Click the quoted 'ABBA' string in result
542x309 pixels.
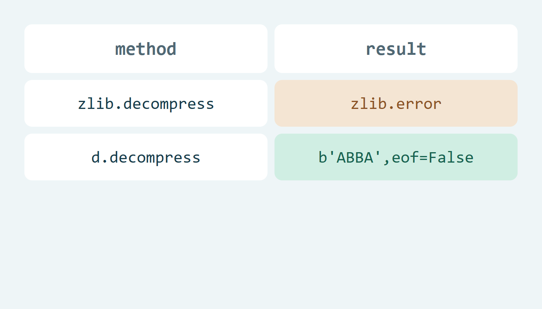pyautogui.click(x=355, y=157)
